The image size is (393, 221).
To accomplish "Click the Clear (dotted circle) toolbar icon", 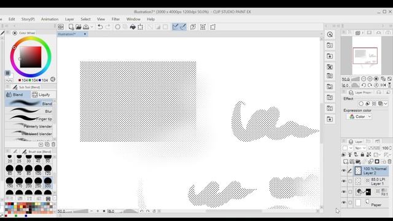I will [117, 27].
